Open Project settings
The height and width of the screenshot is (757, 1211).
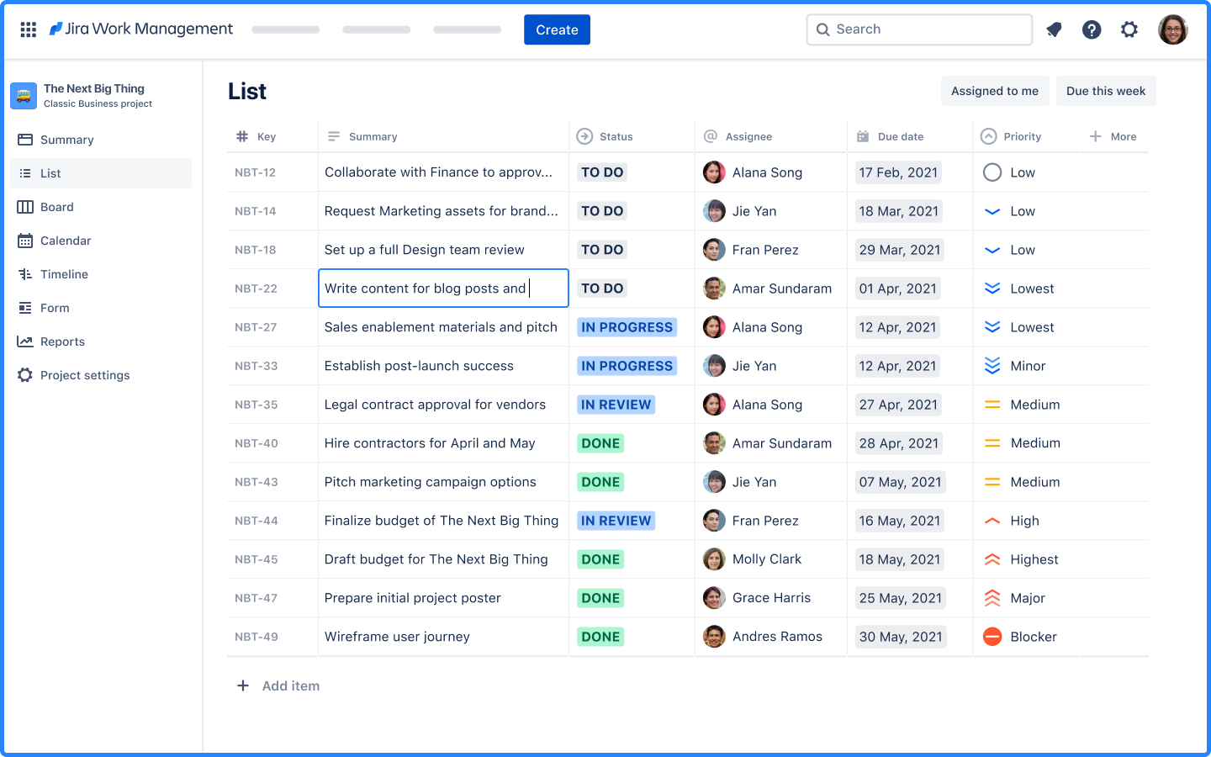[84, 375]
